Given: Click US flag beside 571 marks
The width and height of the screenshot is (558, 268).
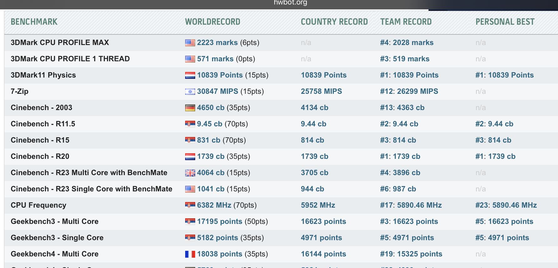Looking at the screenshot, I should pos(190,59).
